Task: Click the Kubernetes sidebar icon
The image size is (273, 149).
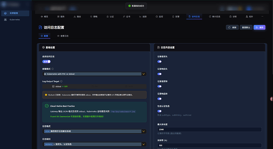Action: tap(6, 19)
